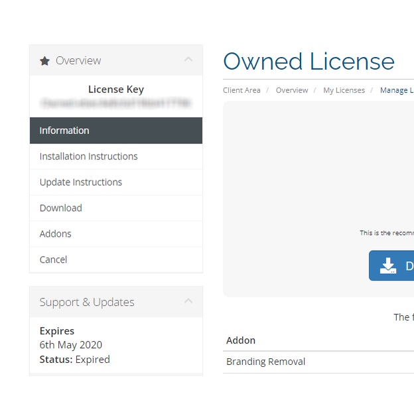Choose Download in the sidebar menu
Image resolution: width=414 pixels, height=414 pixels.
point(60,208)
